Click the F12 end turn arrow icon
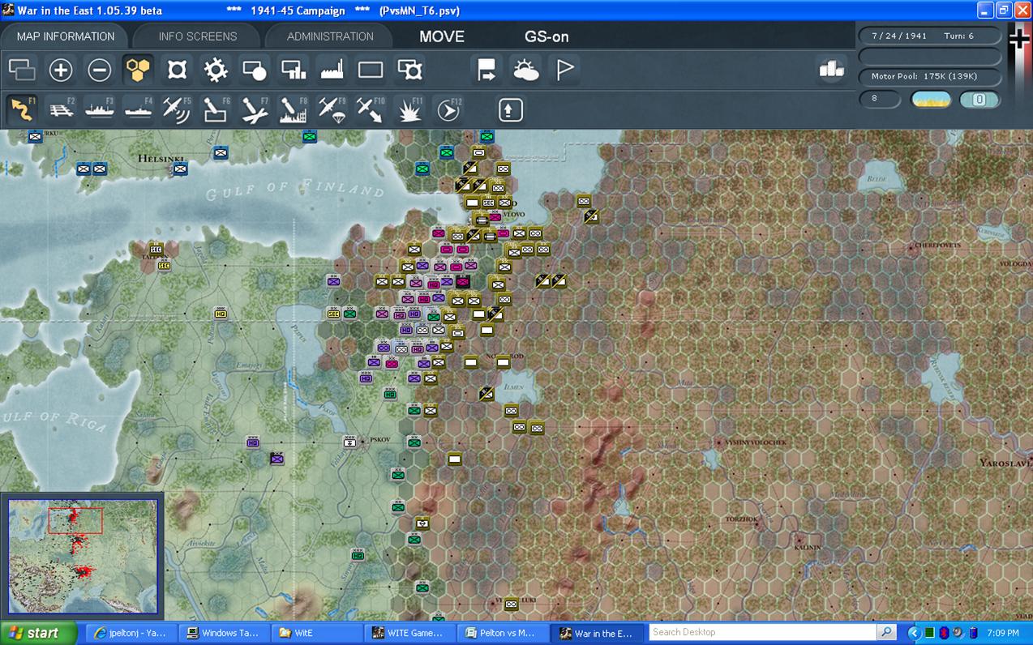 448,109
